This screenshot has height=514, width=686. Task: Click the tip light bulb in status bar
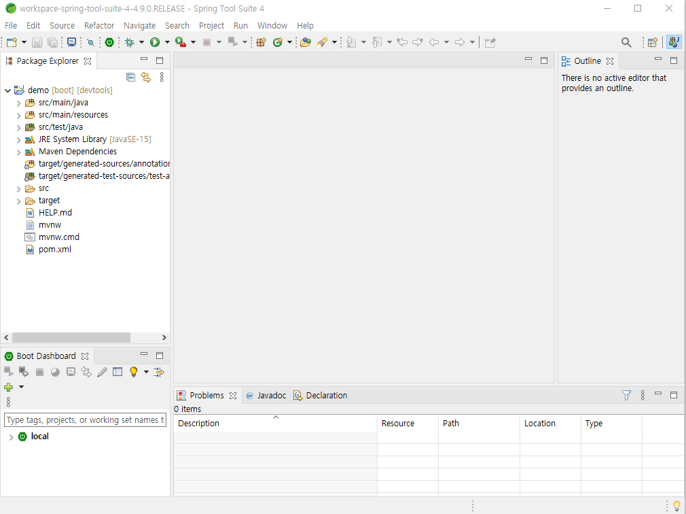click(676, 506)
